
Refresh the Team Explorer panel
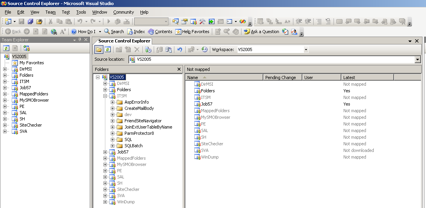point(6,48)
